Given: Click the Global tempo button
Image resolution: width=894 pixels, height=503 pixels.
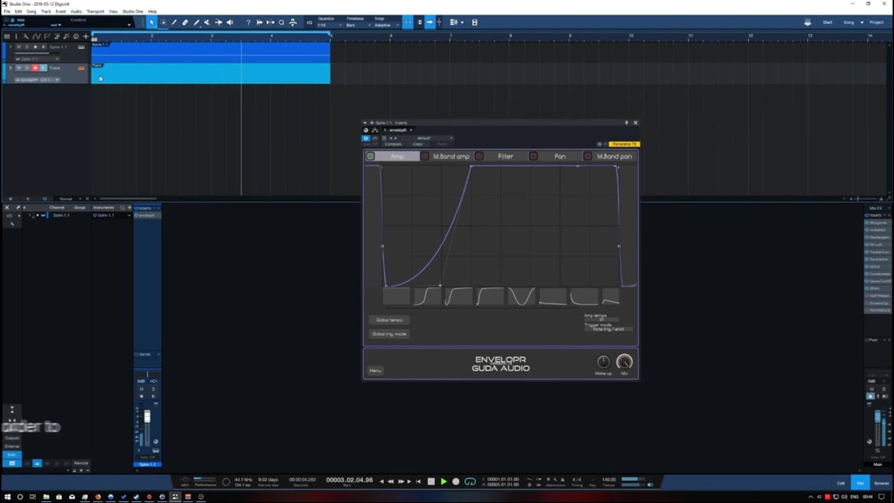Looking at the screenshot, I should (x=389, y=320).
